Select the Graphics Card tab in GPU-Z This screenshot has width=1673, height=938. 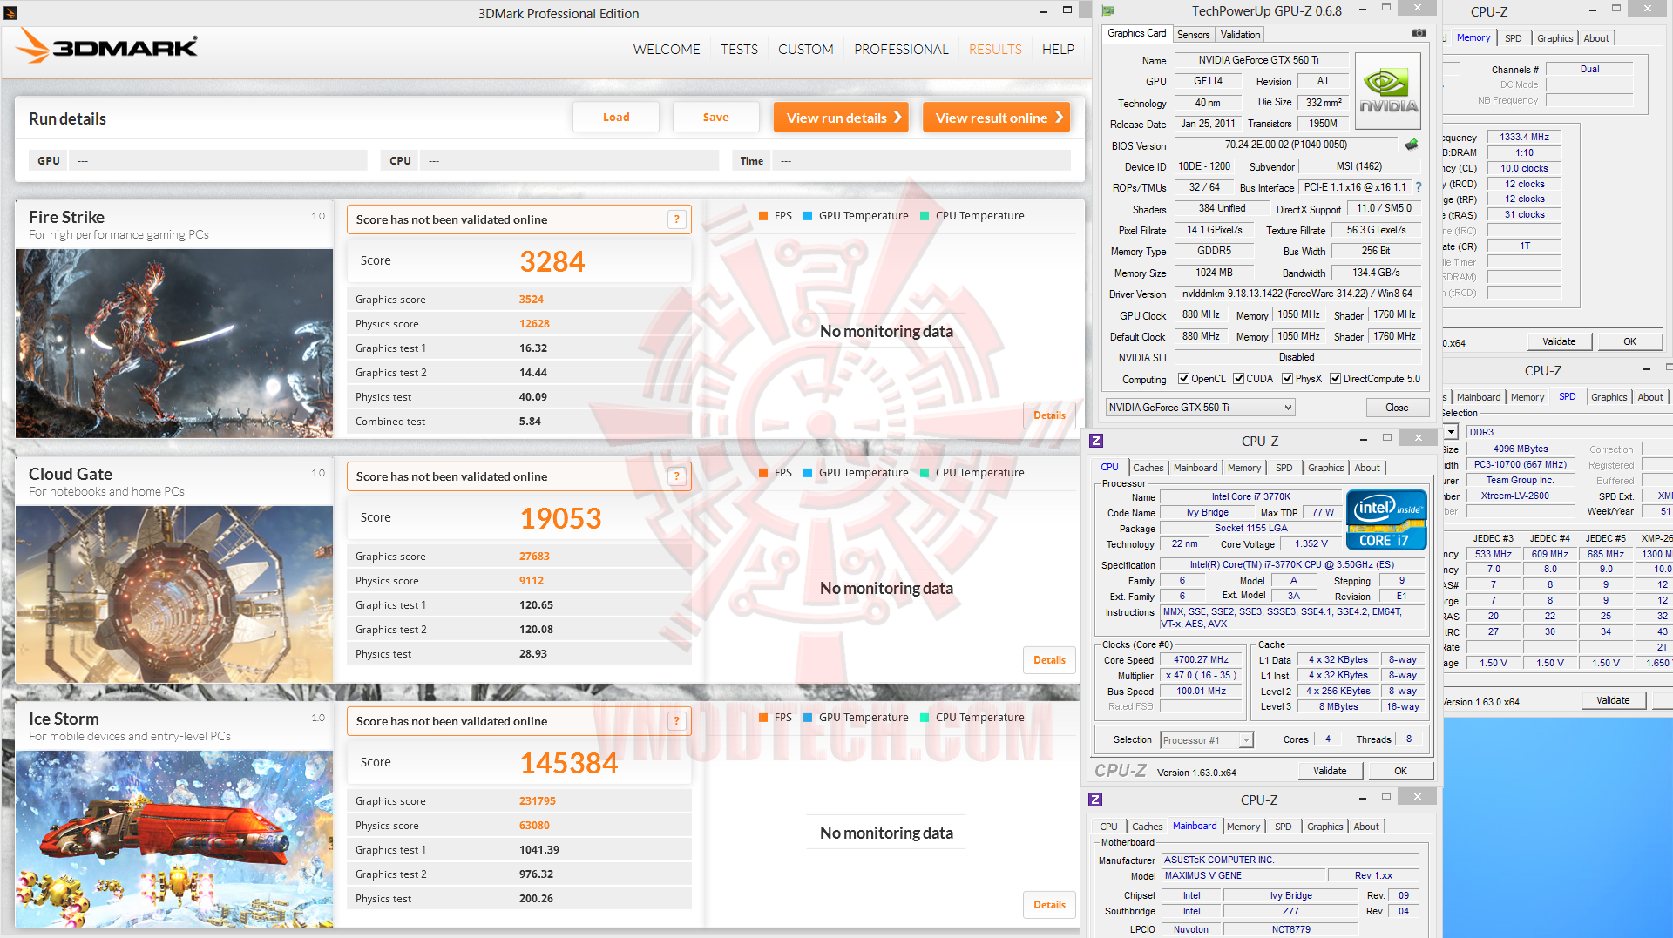pyautogui.click(x=1136, y=33)
